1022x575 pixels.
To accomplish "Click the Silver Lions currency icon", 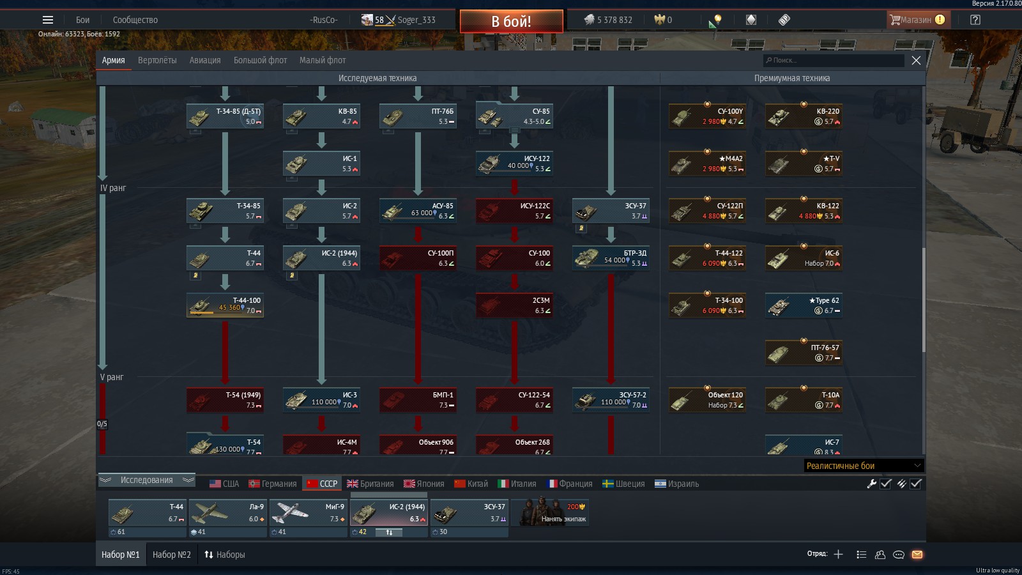I will click(x=589, y=20).
